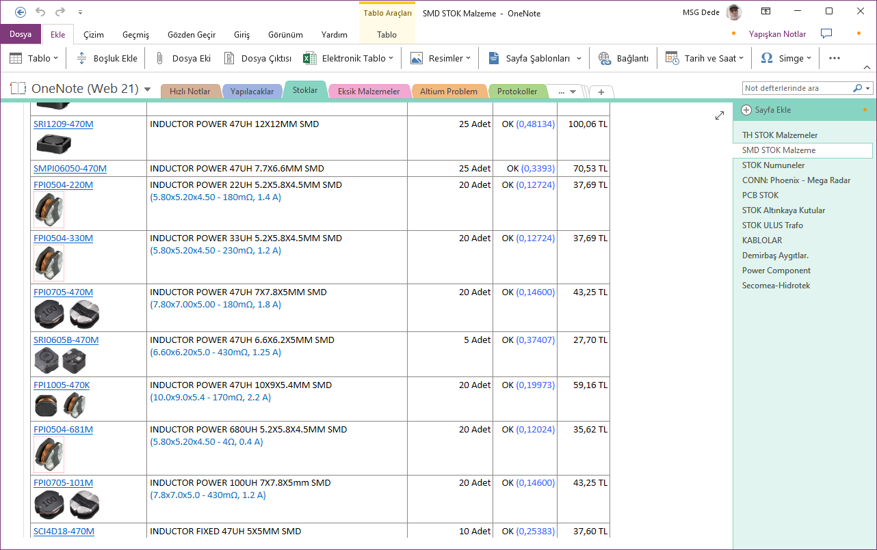This screenshot has height=550, width=877.
Task: Open the Hızlı Notlar section tab
Action: point(189,92)
